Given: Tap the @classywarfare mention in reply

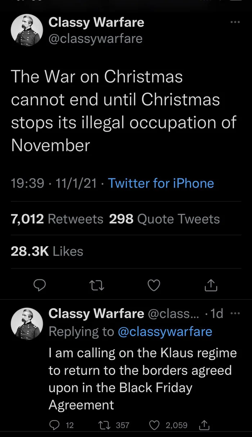Looking at the screenshot, I should tap(165, 332).
